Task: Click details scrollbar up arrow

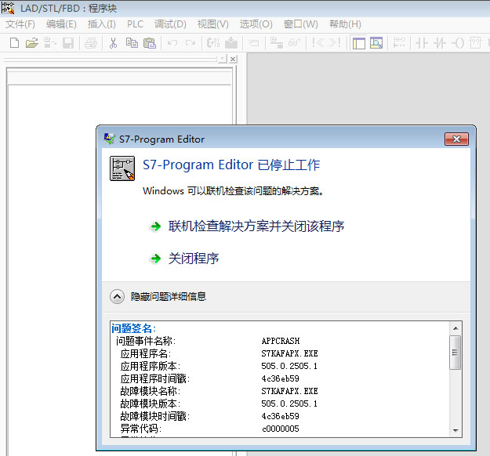Action: (x=456, y=328)
